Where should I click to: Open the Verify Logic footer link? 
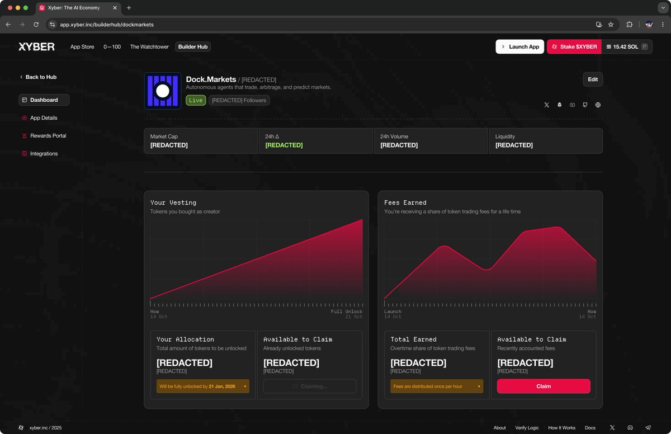tap(527, 428)
